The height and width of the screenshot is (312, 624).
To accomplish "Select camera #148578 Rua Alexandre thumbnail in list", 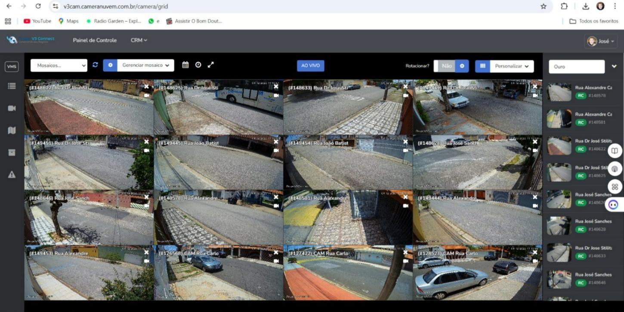I will [559, 92].
